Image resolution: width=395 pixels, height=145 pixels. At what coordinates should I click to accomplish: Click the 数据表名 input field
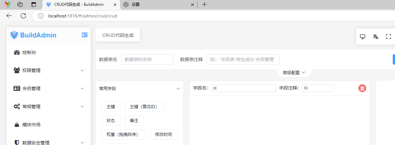coord(147,59)
